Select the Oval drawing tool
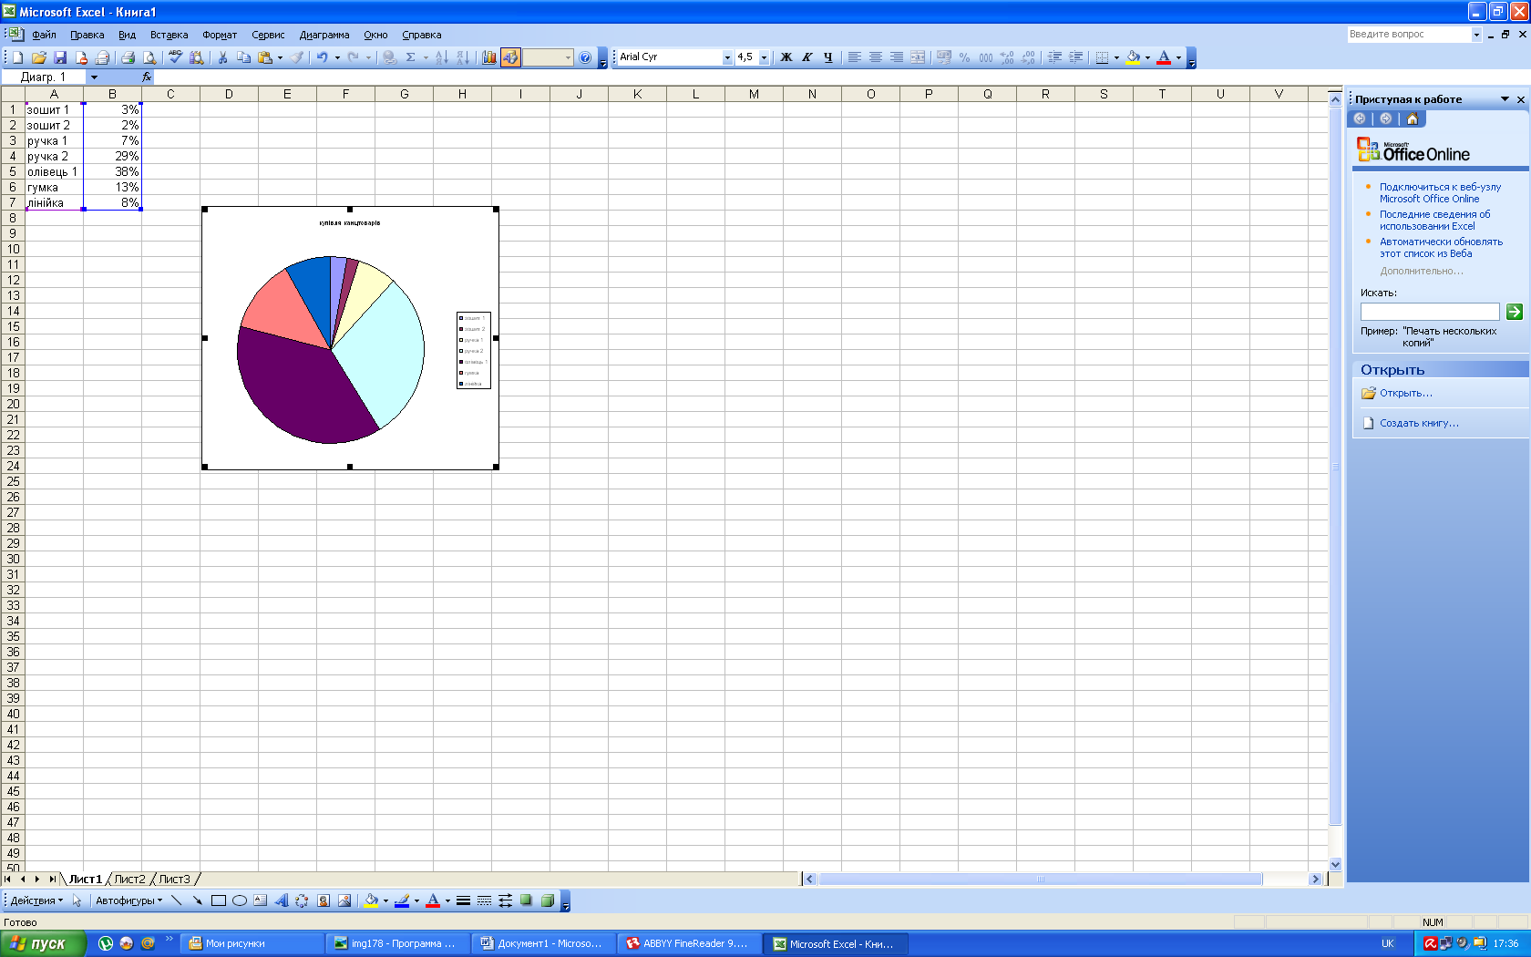The height and width of the screenshot is (957, 1531). (239, 900)
